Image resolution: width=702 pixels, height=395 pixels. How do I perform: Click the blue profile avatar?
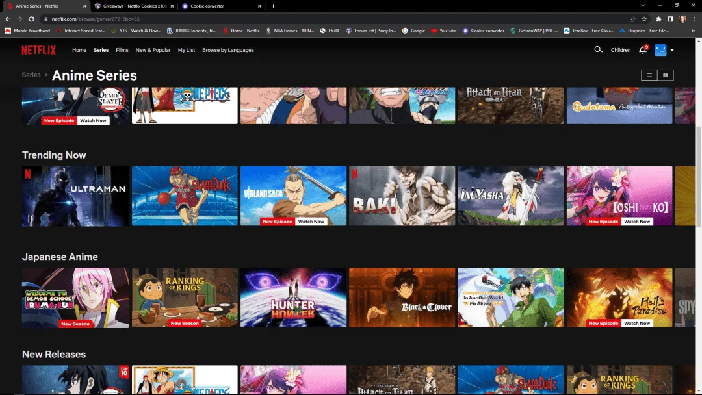[660, 49]
